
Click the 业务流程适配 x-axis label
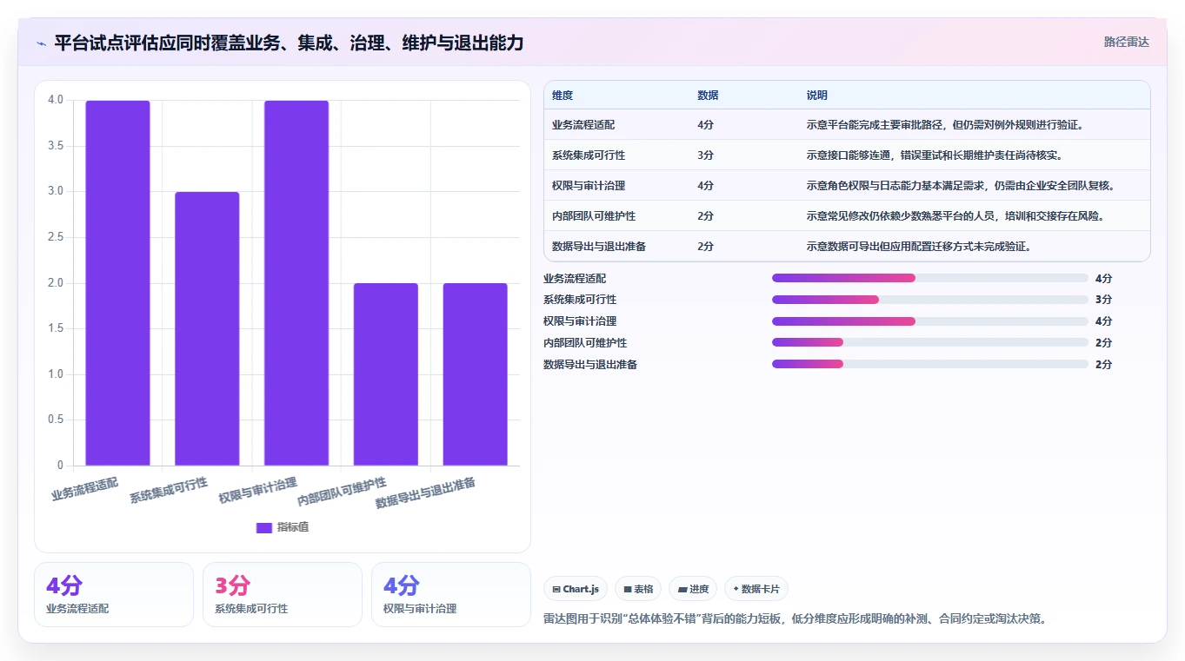pyautogui.click(x=84, y=488)
